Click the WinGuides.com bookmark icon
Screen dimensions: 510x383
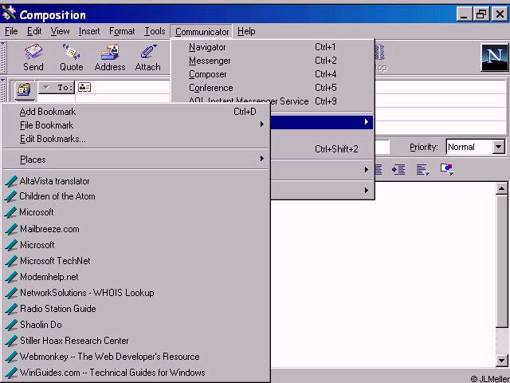pos(11,373)
